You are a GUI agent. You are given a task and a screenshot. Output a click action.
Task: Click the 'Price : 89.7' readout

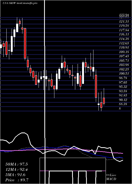pyautogui.click(x=17, y=180)
